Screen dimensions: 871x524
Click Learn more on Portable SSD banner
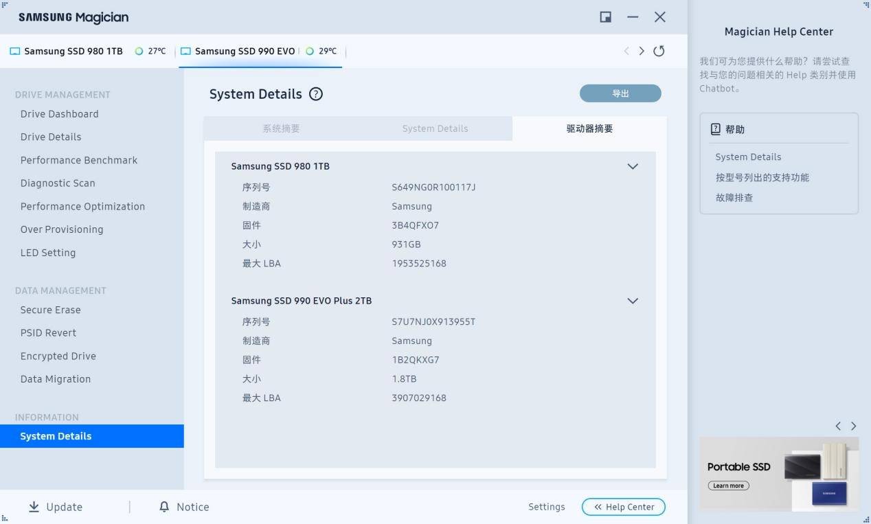pyautogui.click(x=728, y=486)
